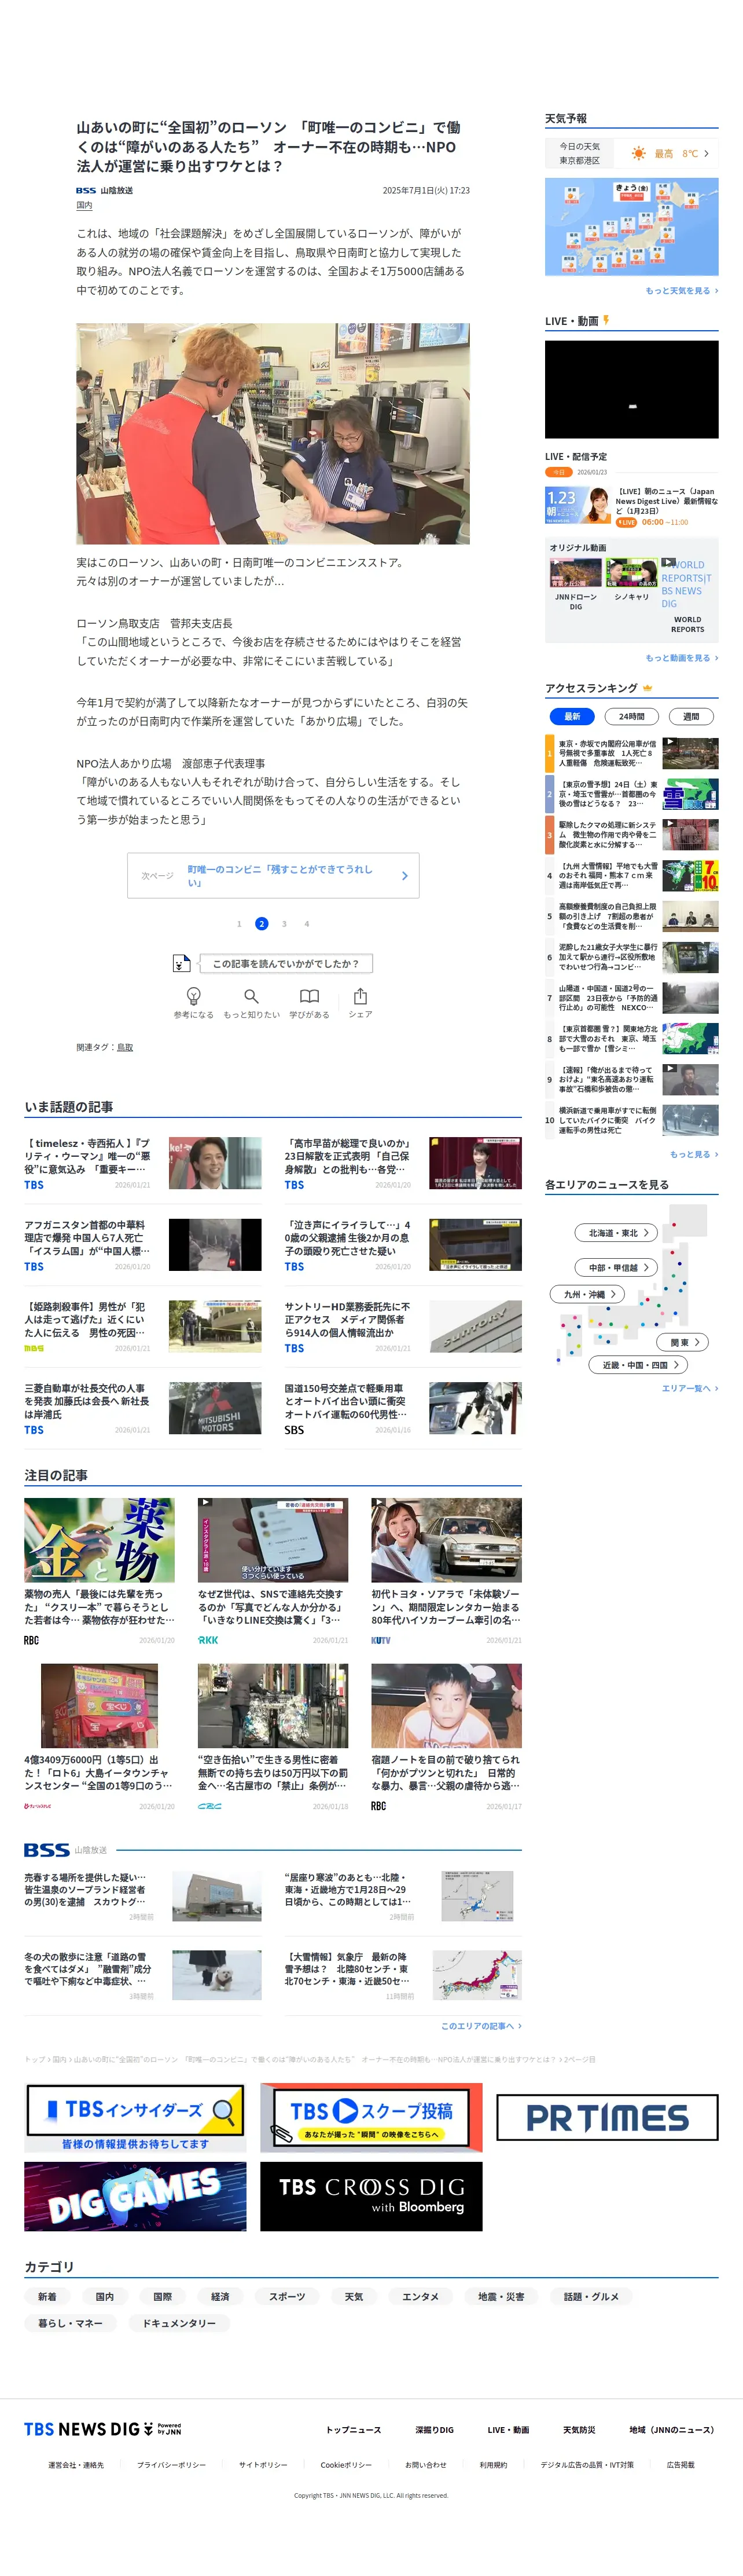Open 今日の天気 東京都港区 weather box
Image resolution: width=743 pixels, height=2576 pixels.
(x=631, y=153)
